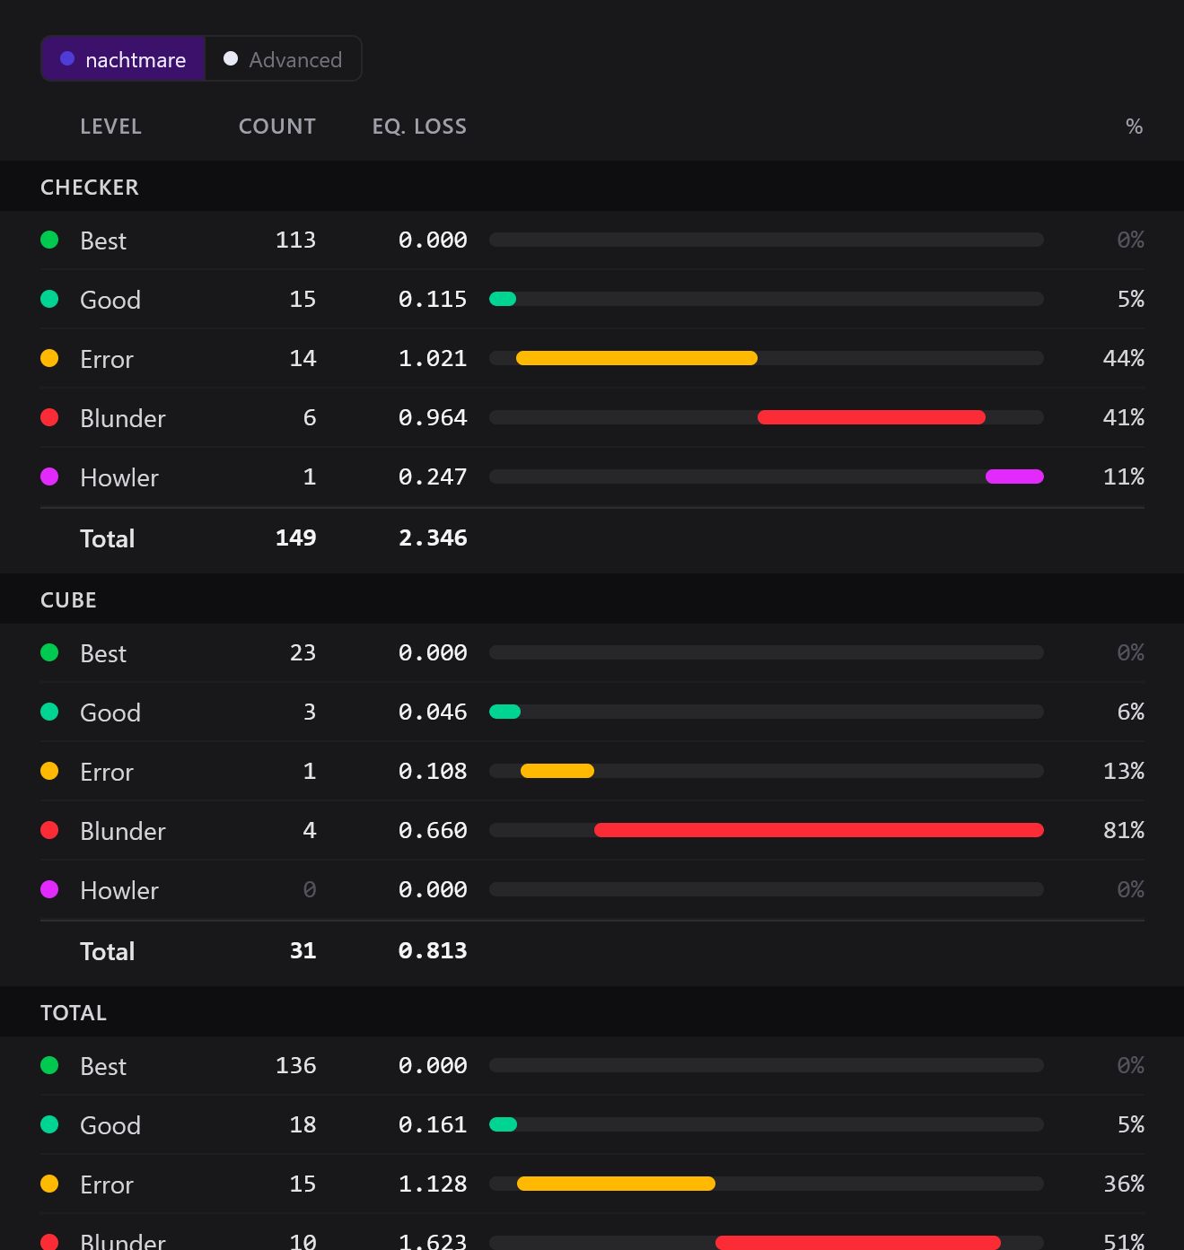The width and height of the screenshot is (1184, 1250).
Task: Click the green dot for Cube Best
Action: click(x=49, y=652)
